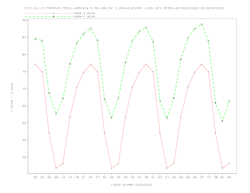Click x-axis tick label 06
This screenshot has height=193, width=250.
point(49,177)
